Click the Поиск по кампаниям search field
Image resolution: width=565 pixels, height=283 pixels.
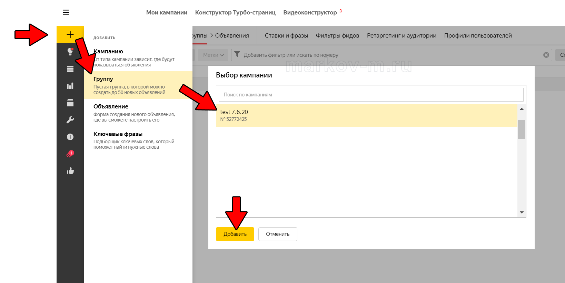tap(371, 95)
